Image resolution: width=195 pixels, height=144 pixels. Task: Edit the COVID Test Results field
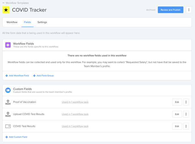177,126
